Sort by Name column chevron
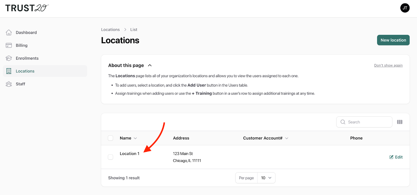This screenshot has height=195, width=417. click(x=135, y=138)
